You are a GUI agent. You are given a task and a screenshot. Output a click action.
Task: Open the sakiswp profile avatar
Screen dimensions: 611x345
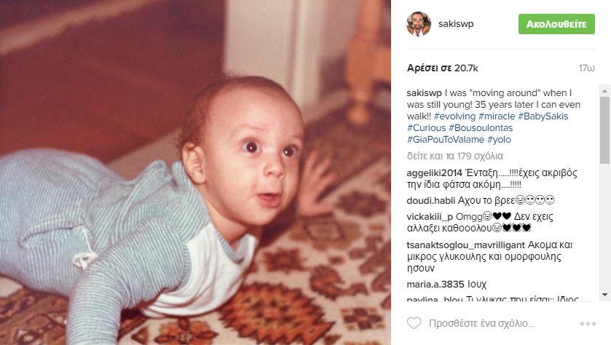(419, 24)
